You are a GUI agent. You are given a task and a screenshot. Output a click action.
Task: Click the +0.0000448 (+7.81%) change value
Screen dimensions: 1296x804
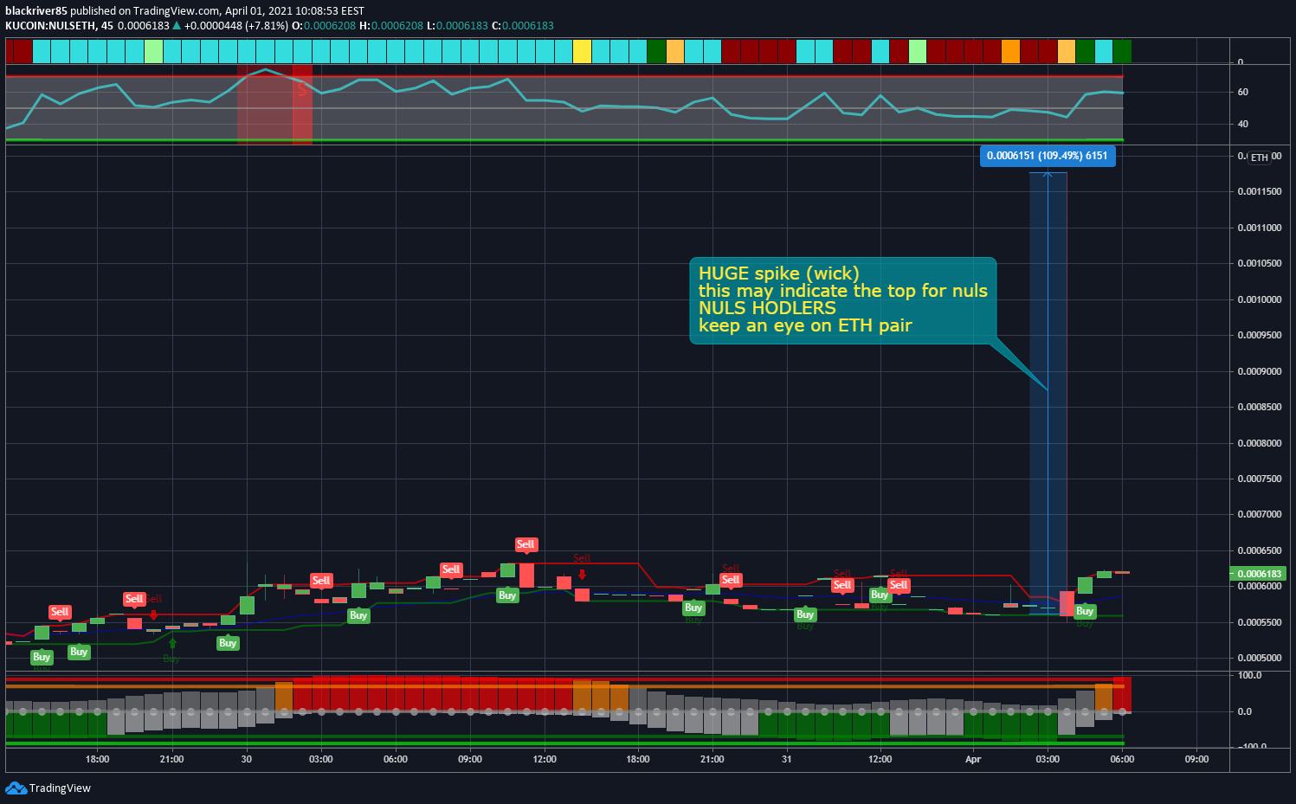click(236, 25)
